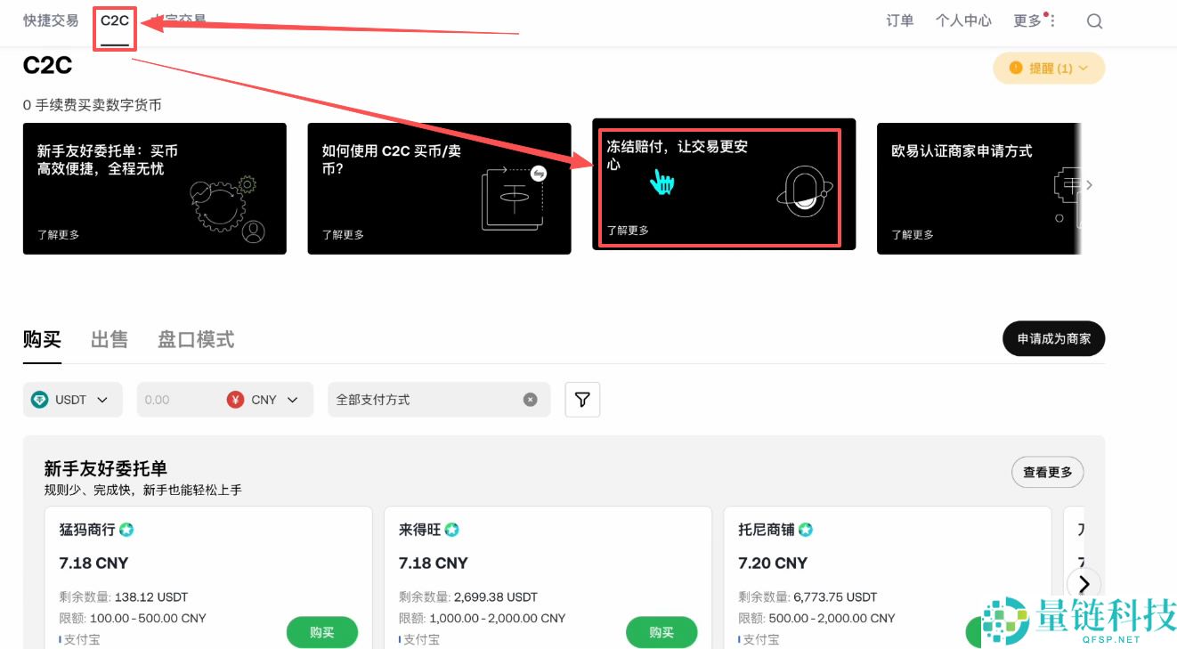Screen dimensions: 1177x649
Task: Open the 快捷交易 menu item
Action: [50, 20]
